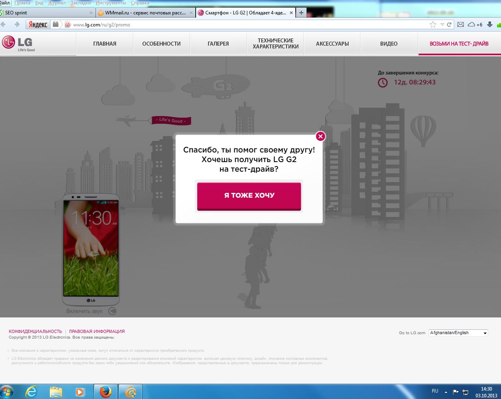Click the LG Life's Good logo
Image resolution: width=501 pixels, height=399 pixels.
click(18, 43)
